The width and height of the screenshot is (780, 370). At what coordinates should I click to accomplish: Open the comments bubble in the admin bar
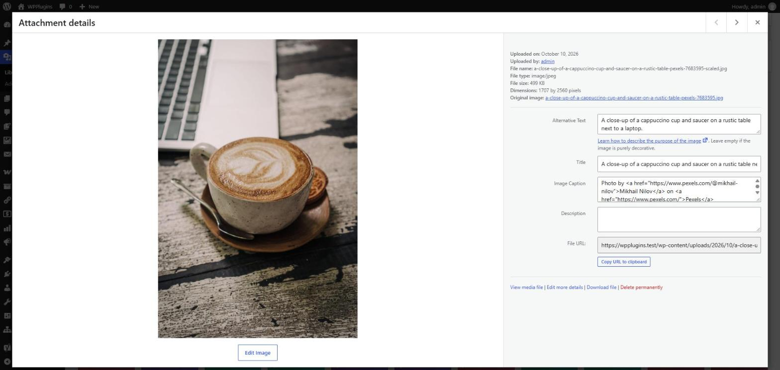[66, 6]
